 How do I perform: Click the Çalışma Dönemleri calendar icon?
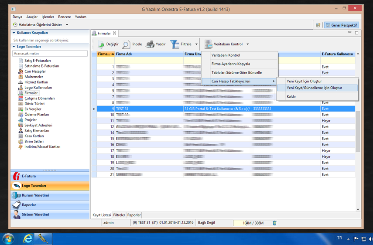coord(21,98)
